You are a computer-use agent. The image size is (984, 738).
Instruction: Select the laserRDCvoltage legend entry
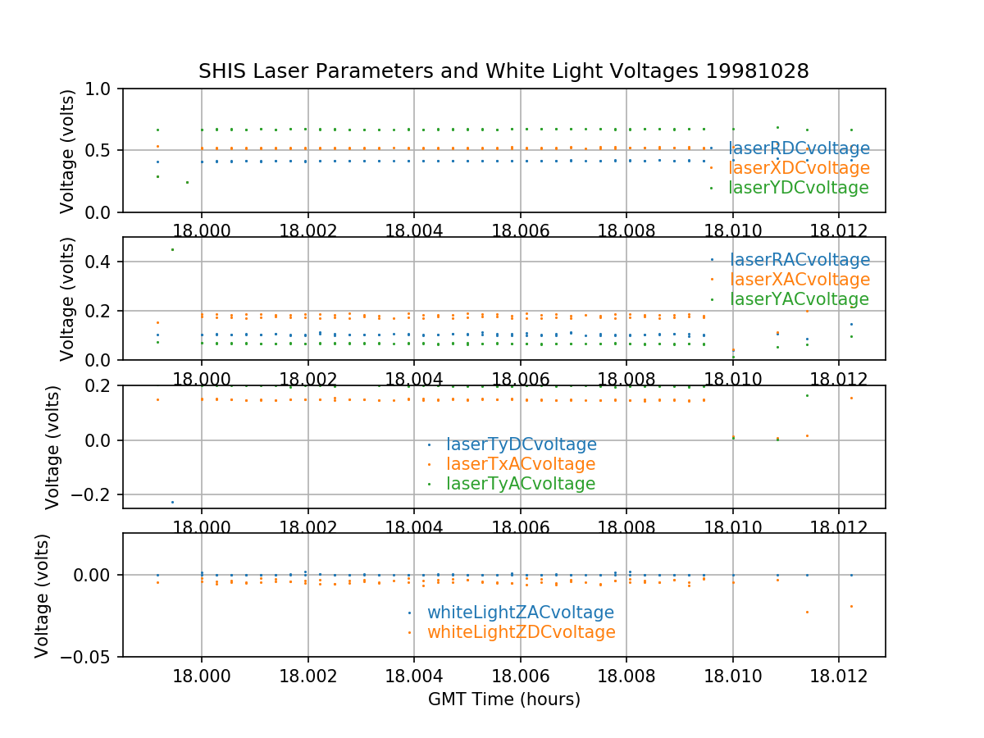[x=799, y=148]
